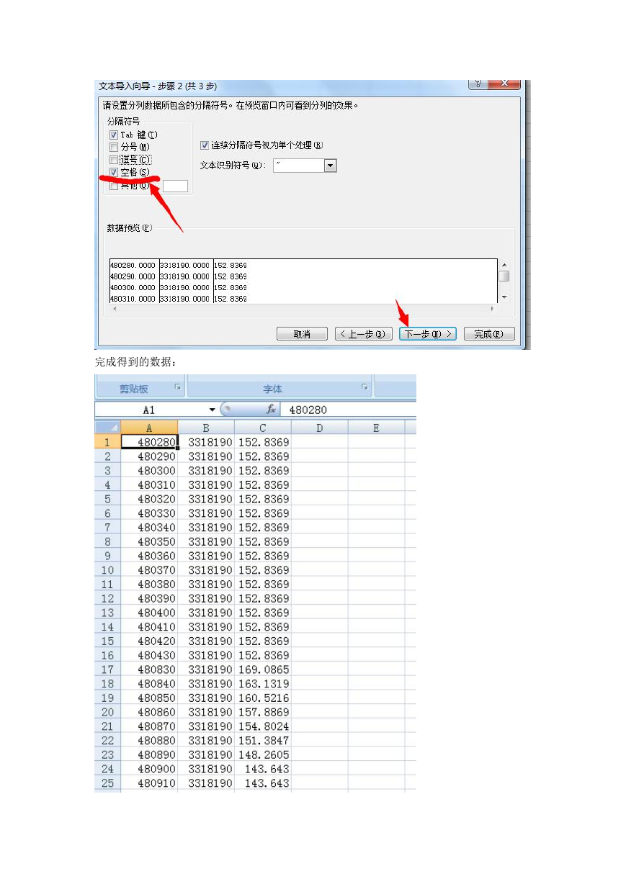Viewport: 626px width, 884px height.
Task: Click cell A17 containing 480830
Action: tap(149, 669)
